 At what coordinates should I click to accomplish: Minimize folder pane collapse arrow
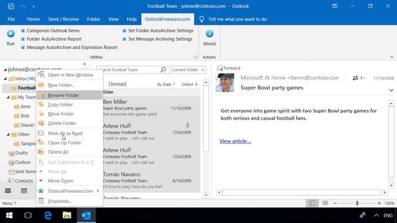[x=84, y=64]
